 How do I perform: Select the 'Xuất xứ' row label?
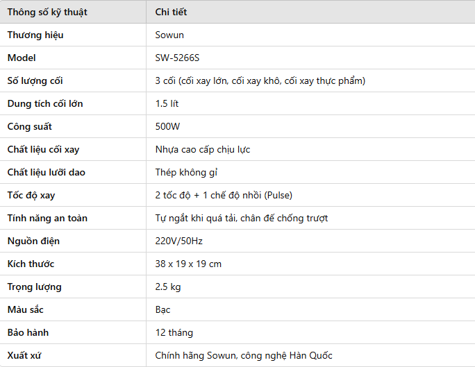[24, 355]
